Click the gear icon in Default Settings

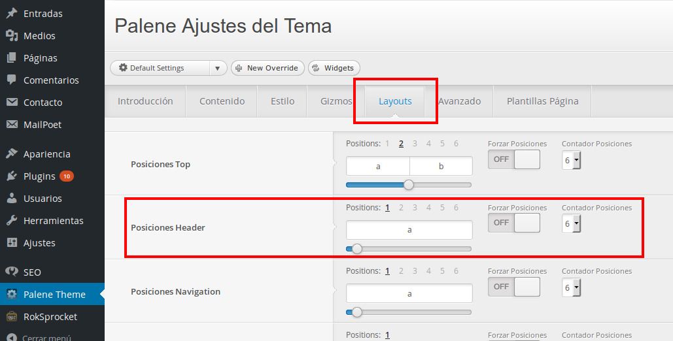click(123, 68)
